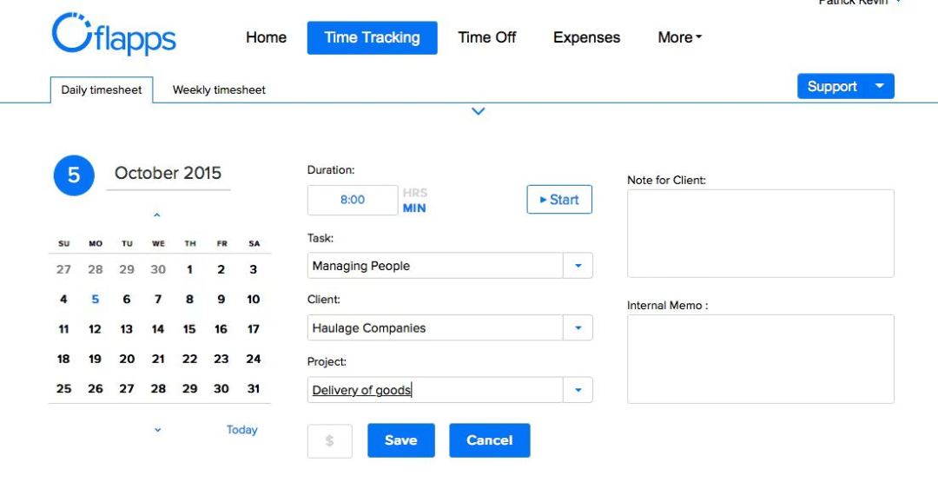Image resolution: width=938 pixels, height=489 pixels.
Task: Click the dollar sign billing icon
Action: [329, 440]
